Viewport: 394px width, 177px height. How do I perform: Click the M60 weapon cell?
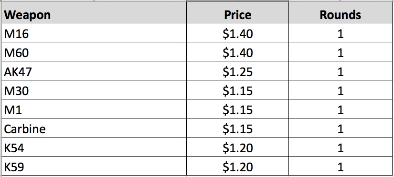coord(94,52)
